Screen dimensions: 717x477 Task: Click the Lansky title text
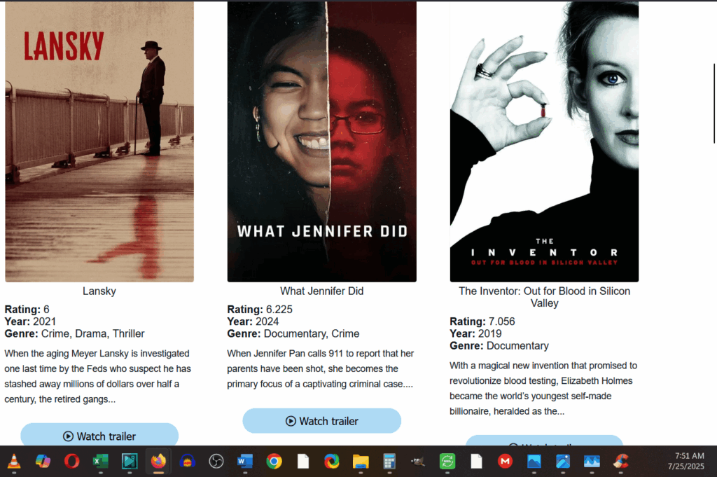click(x=99, y=291)
